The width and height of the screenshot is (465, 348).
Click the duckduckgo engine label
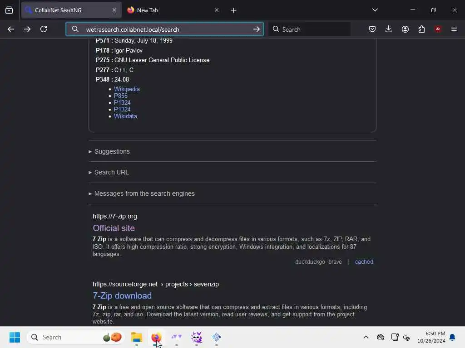click(x=310, y=261)
